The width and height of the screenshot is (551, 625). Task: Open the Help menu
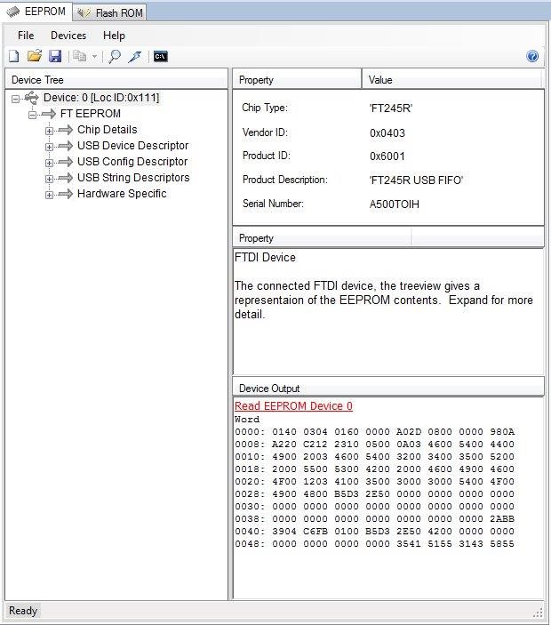(114, 36)
